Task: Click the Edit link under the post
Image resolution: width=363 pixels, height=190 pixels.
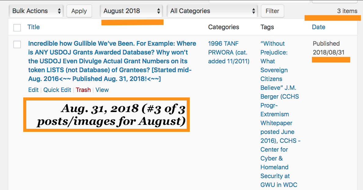Action: (x=33, y=90)
